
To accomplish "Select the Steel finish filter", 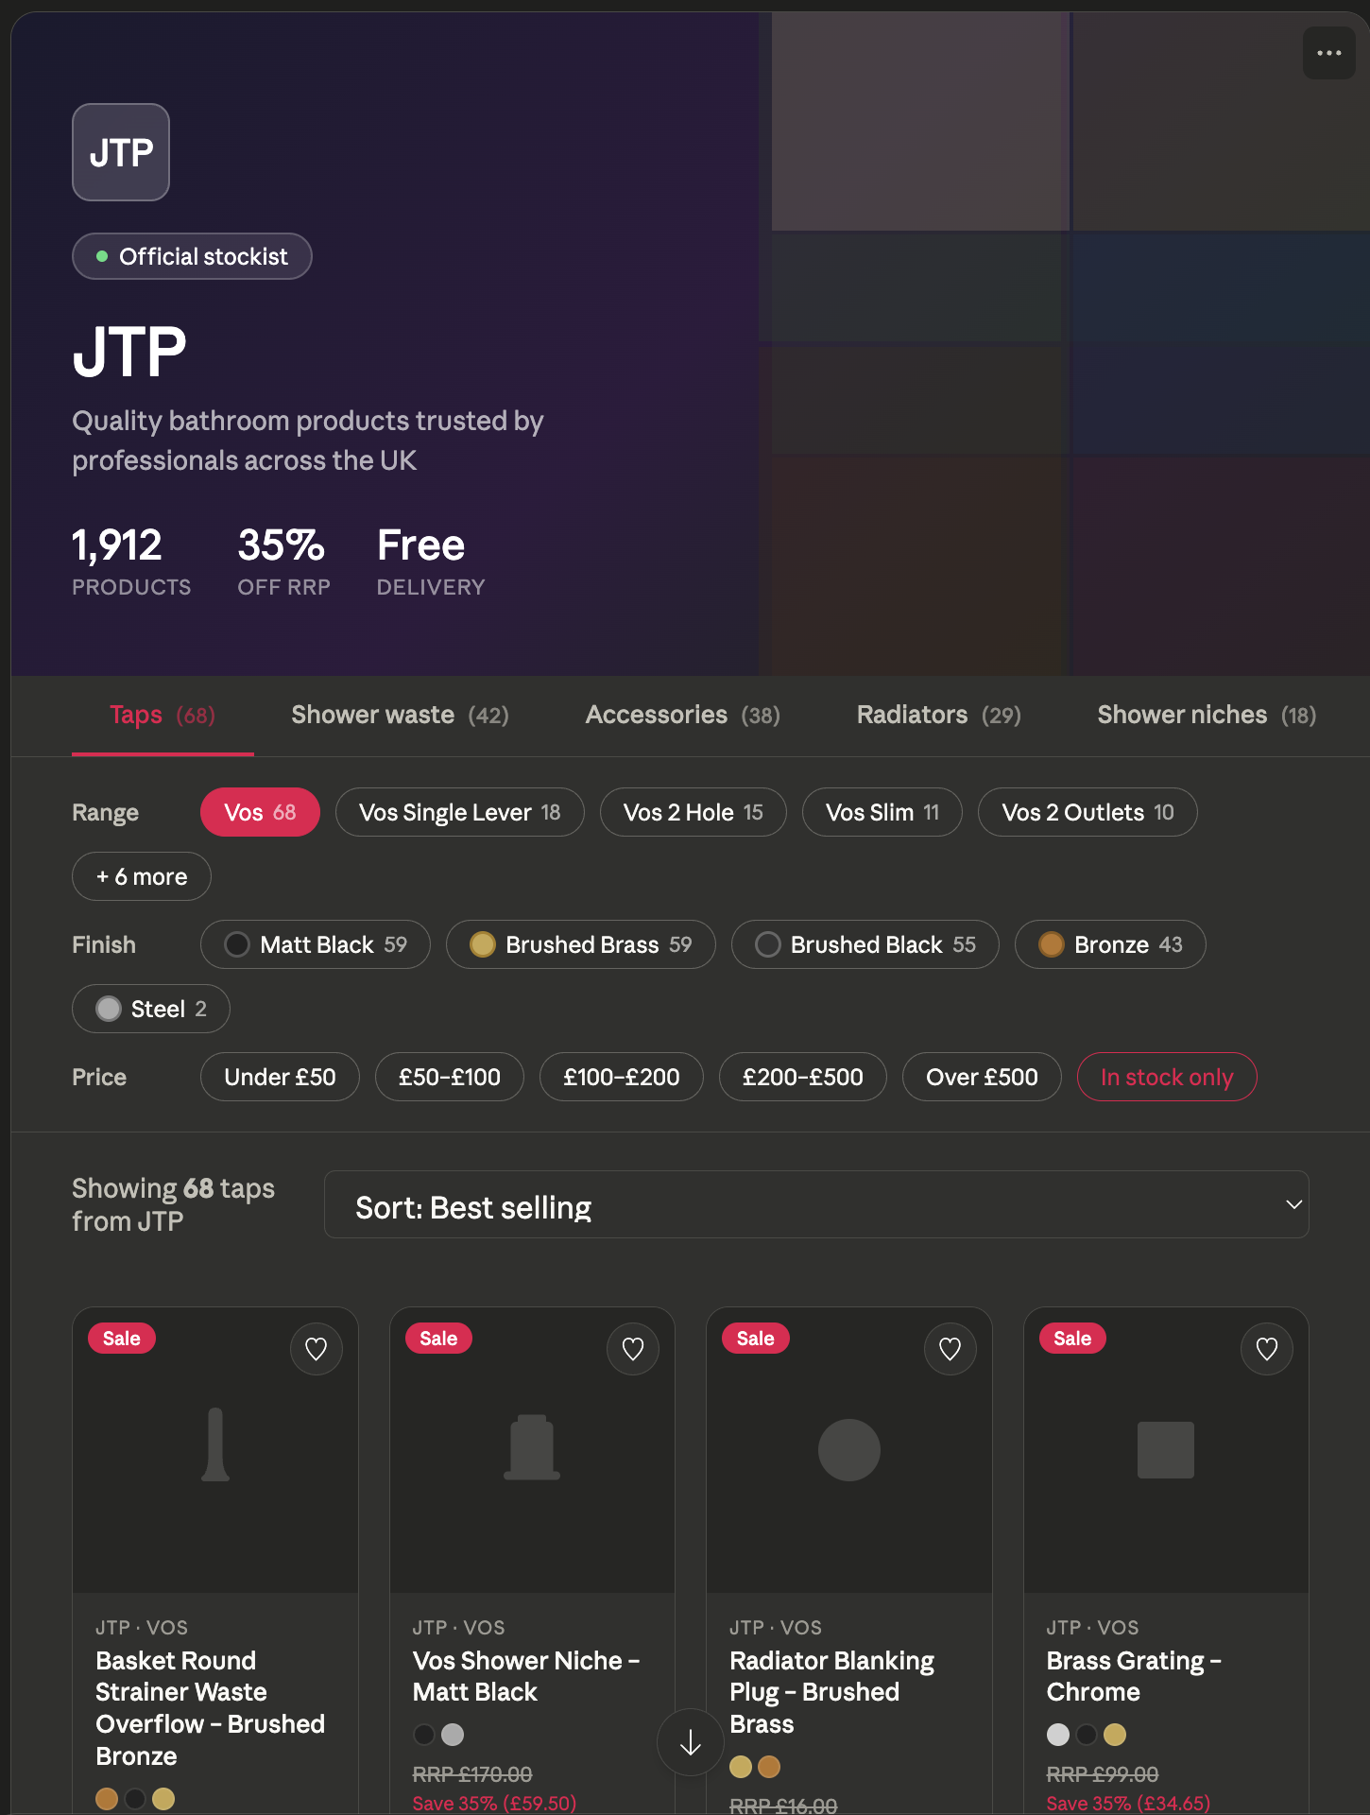I will coord(151,1009).
